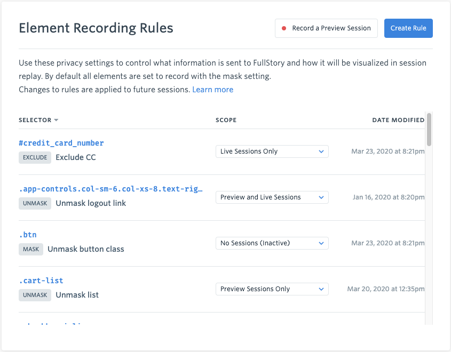Click the Unmask list description
This screenshot has width=451, height=352.
[77, 295]
